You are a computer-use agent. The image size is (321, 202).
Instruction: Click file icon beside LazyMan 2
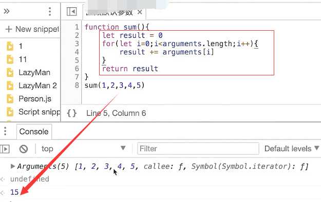coord(10,86)
